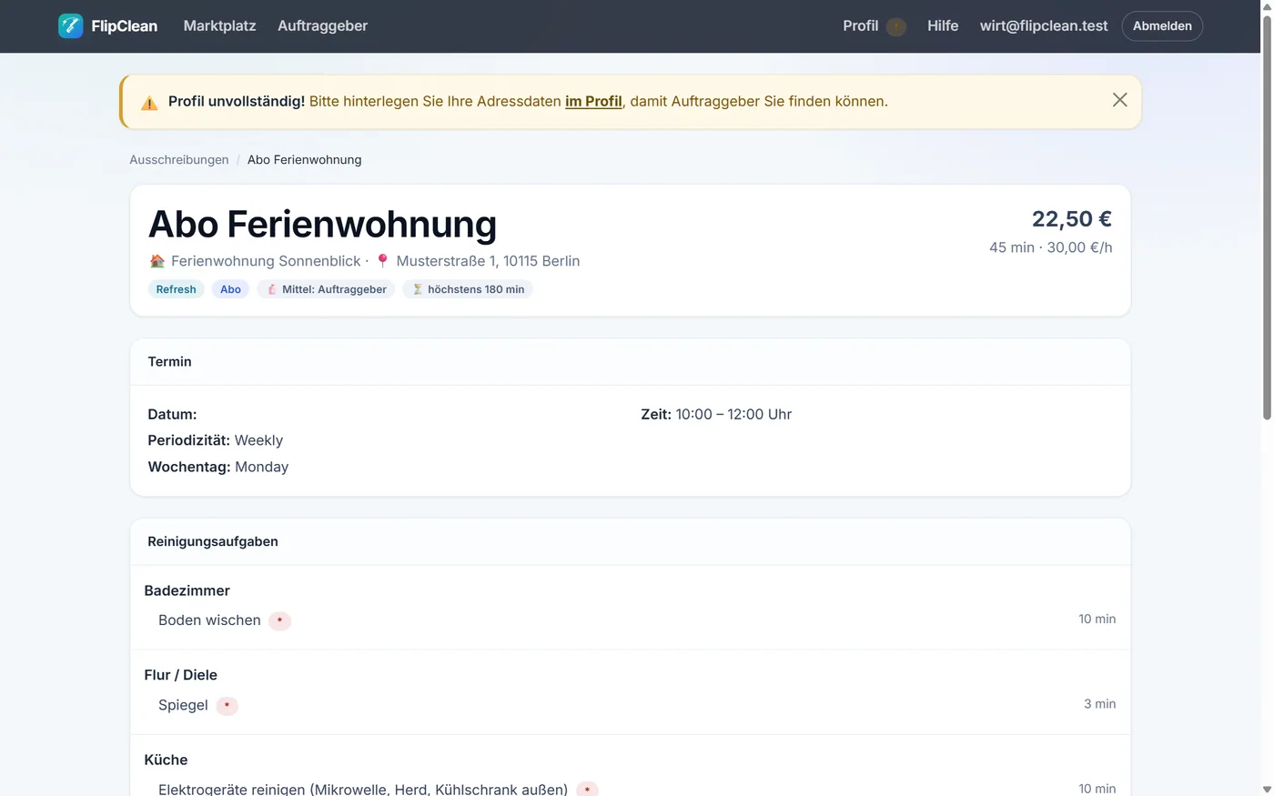
Task: Go back to Ausschreibungen breadcrumb
Action: pyautogui.click(x=179, y=159)
